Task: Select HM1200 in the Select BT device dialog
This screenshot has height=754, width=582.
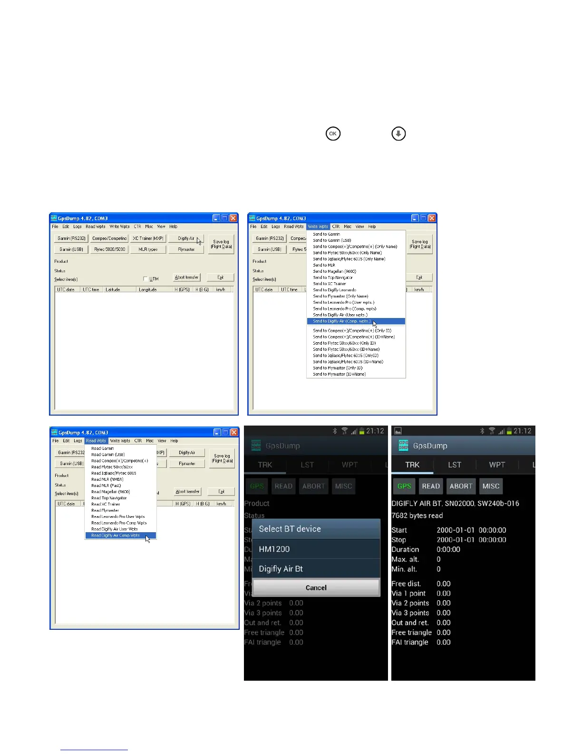Action: 316,549
